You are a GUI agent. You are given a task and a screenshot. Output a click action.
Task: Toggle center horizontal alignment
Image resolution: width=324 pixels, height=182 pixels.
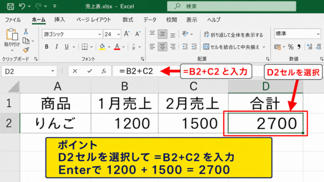coord(163,47)
